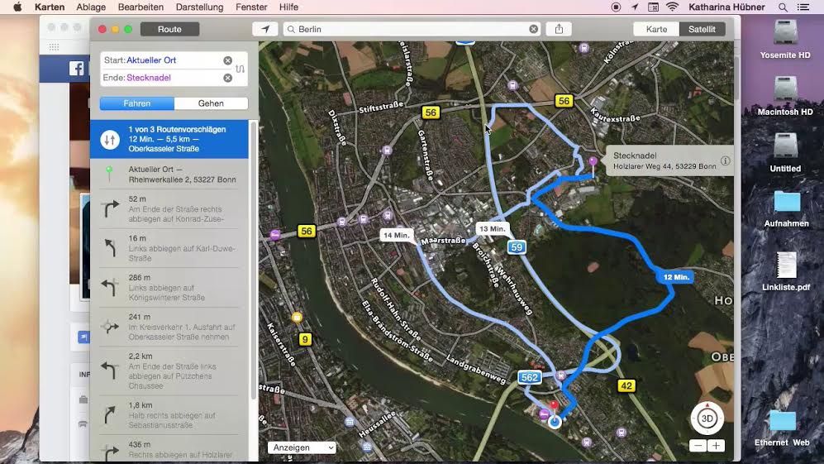Select the 2,2 km Pützchens Chaussee step
Image resolution: width=824 pixels, height=464 pixels.
tap(169, 371)
